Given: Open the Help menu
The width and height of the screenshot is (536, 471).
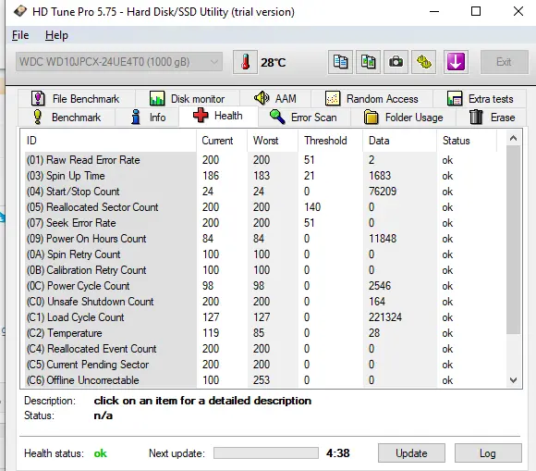Looking at the screenshot, I should [x=56, y=35].
